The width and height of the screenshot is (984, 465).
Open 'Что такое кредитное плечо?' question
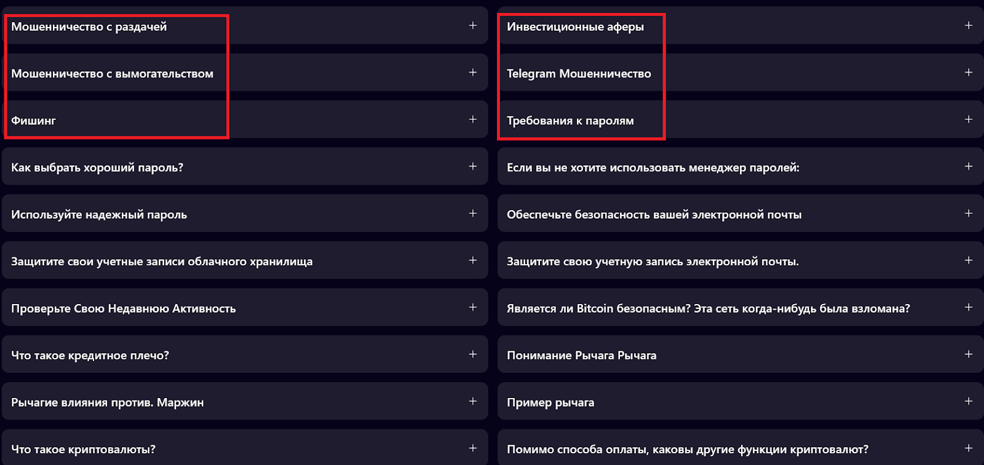(472, 354)
